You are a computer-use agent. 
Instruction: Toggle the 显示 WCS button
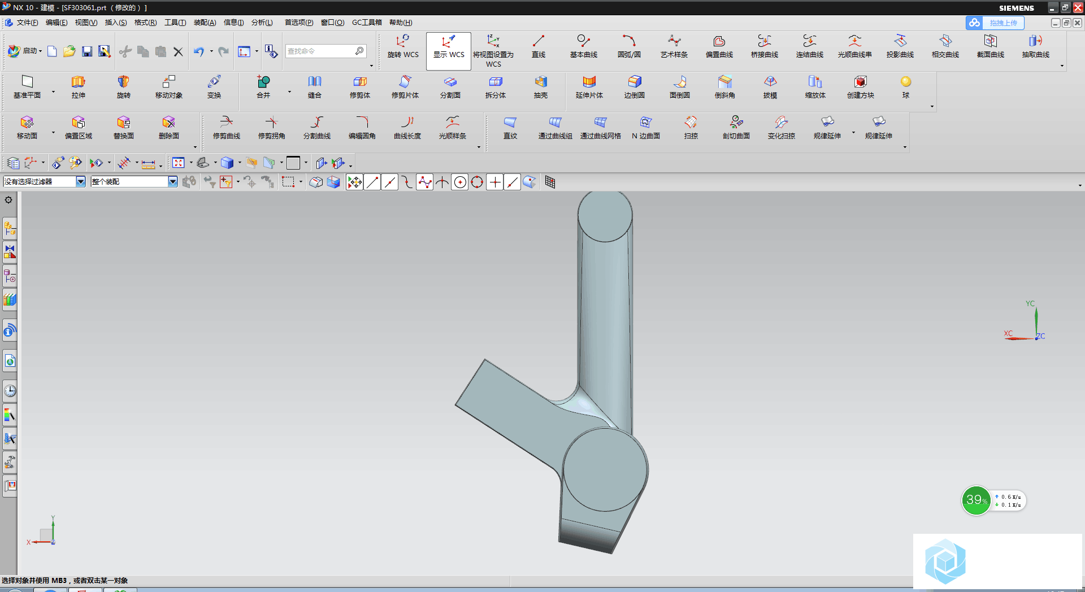pos(449,51)
